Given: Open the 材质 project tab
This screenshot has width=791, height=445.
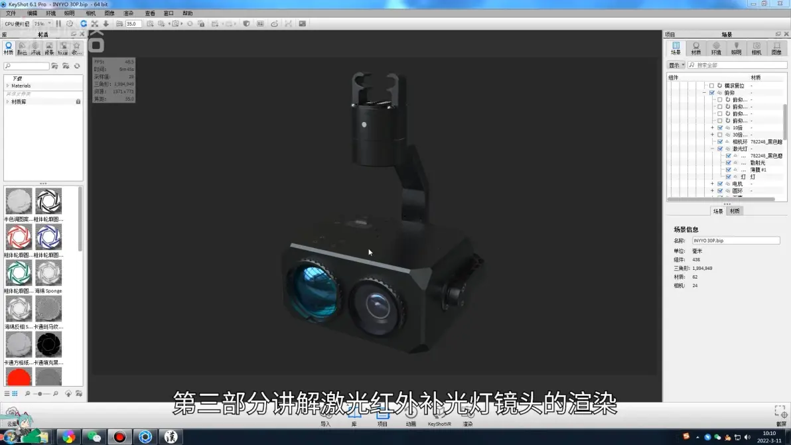Looking at the screenshot, I should [x=695, y=48].
